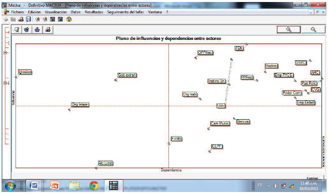Image resolution: width=328 pixels, height=194 pixels.
Task: Click the new file icon in main toolbar
Action: [6, 19]
